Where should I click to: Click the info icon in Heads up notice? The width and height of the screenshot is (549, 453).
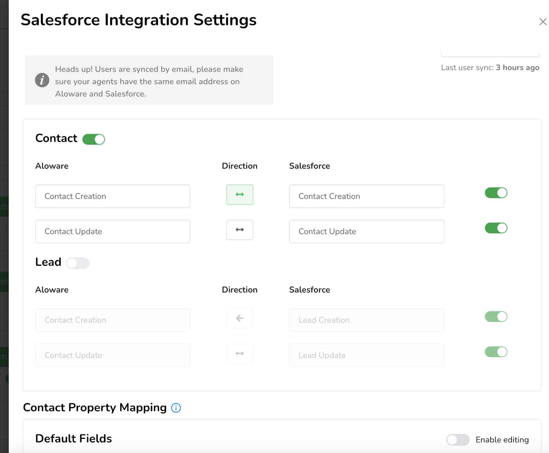click(x=42, y=80)
